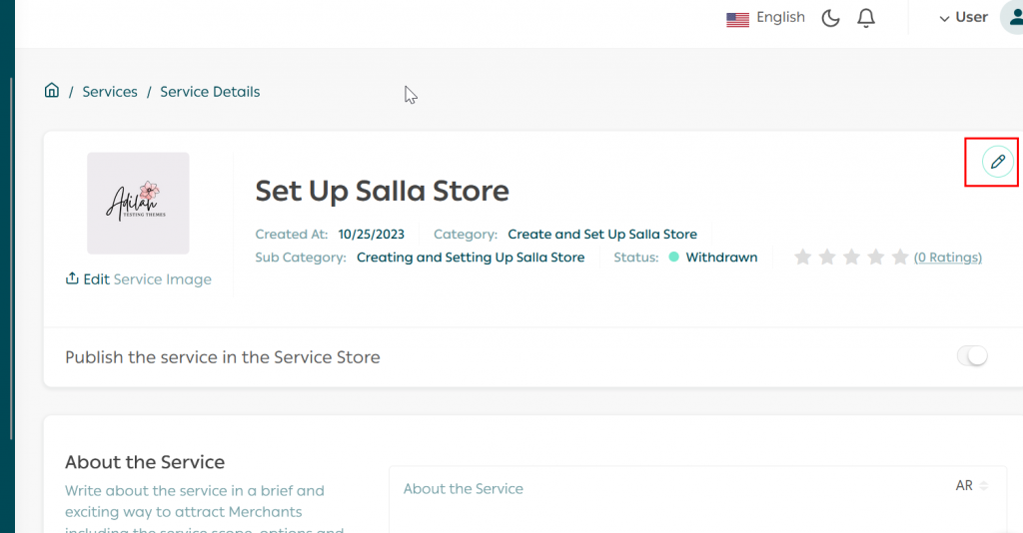Switch to dark mode with the moon icon
1023x533 pixels.
[830, 18]
